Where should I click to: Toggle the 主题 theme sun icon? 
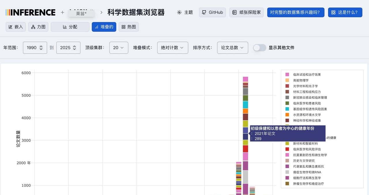click(x=179, y=12)
